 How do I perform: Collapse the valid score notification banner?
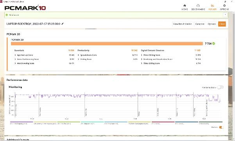pos(225,15)
